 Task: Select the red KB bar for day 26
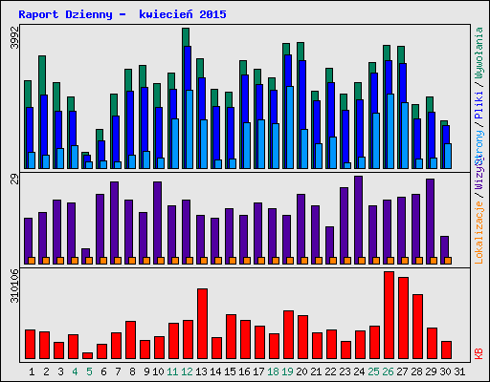coord(389,315)
